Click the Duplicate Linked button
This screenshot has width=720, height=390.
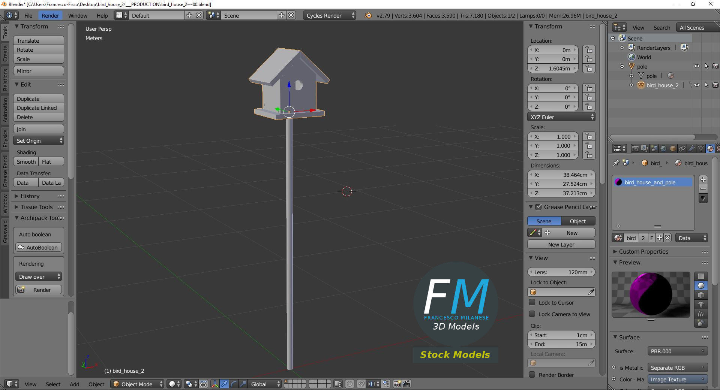pyautogui.click(x=39, y=108)
